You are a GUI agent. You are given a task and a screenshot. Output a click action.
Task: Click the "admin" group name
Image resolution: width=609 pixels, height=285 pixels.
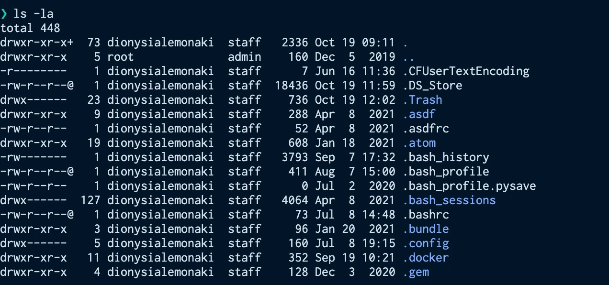click(245, 57)
